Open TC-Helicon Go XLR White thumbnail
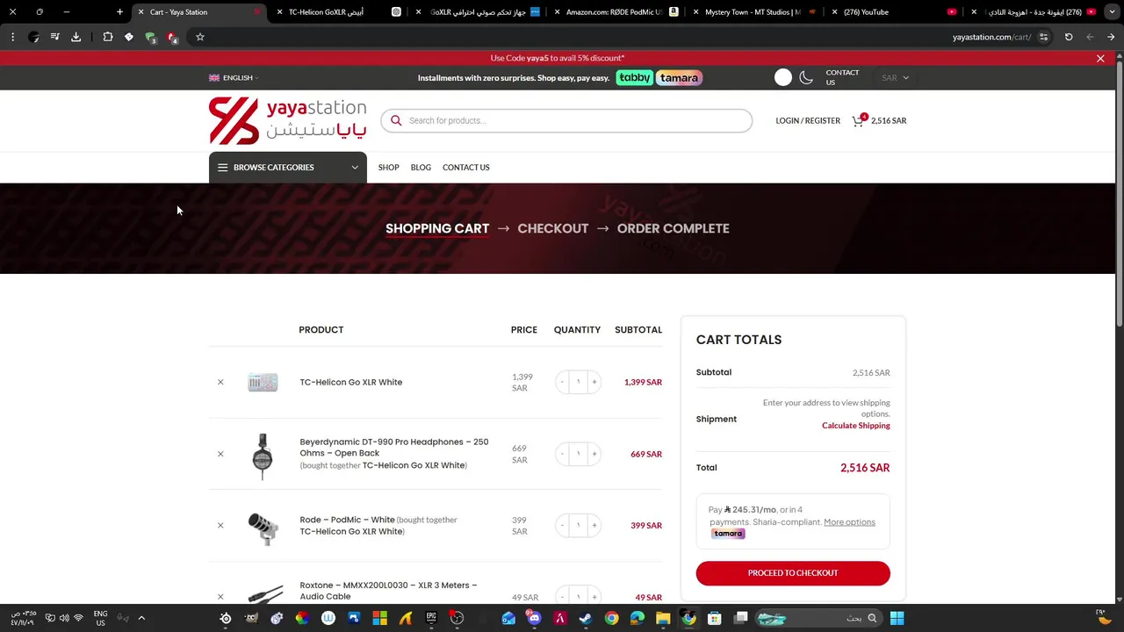 pos(263,382)
